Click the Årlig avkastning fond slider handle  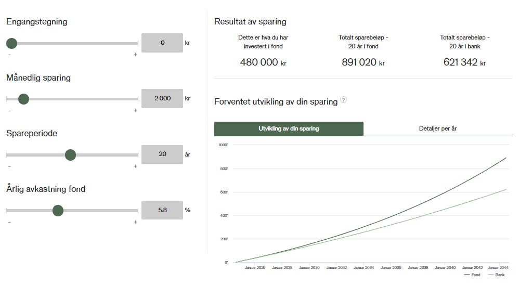tap(58, 211)
